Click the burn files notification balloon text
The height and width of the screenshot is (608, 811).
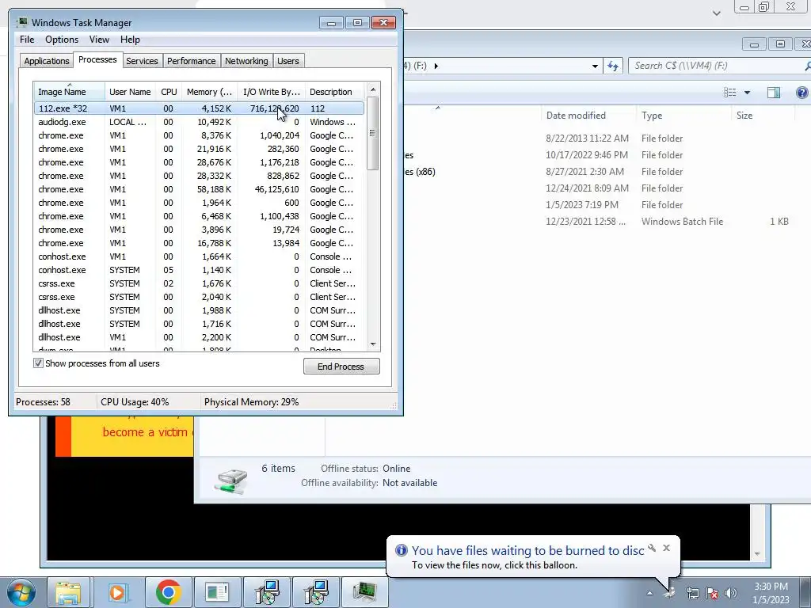527,551
